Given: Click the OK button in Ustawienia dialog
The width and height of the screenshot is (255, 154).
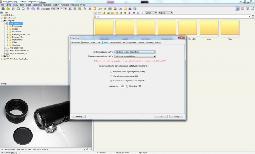Looking at the screenshot, I should pyautogui.click(x=161, y=116).
